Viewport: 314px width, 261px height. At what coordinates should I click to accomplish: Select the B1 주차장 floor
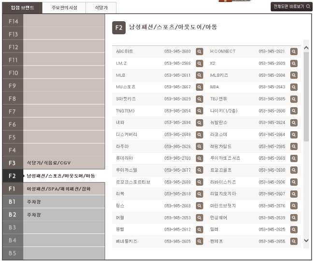tap(54, 202)
